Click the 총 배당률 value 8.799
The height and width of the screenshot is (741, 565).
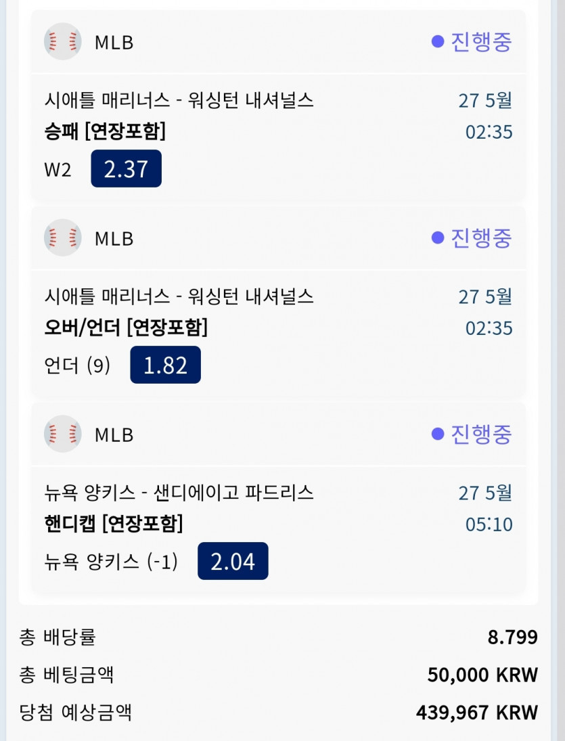click(x=512, y=637)
